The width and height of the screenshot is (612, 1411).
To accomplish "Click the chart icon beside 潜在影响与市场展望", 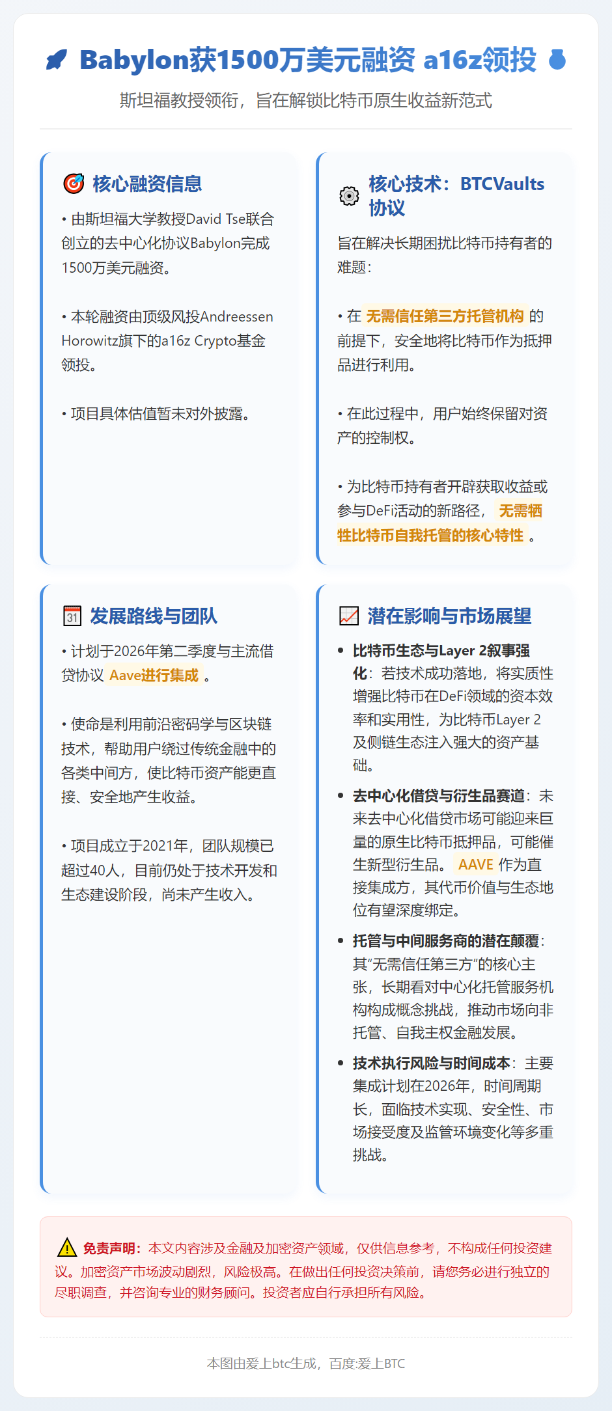I will tap(349, 616).
